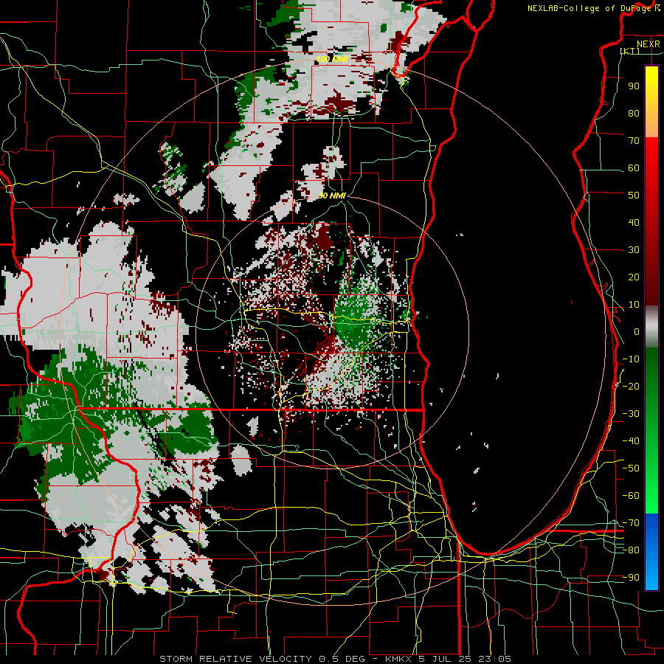Click the 80 value on the velocity scale
Screen dimensions: 664x664
(x=634, y=113)
